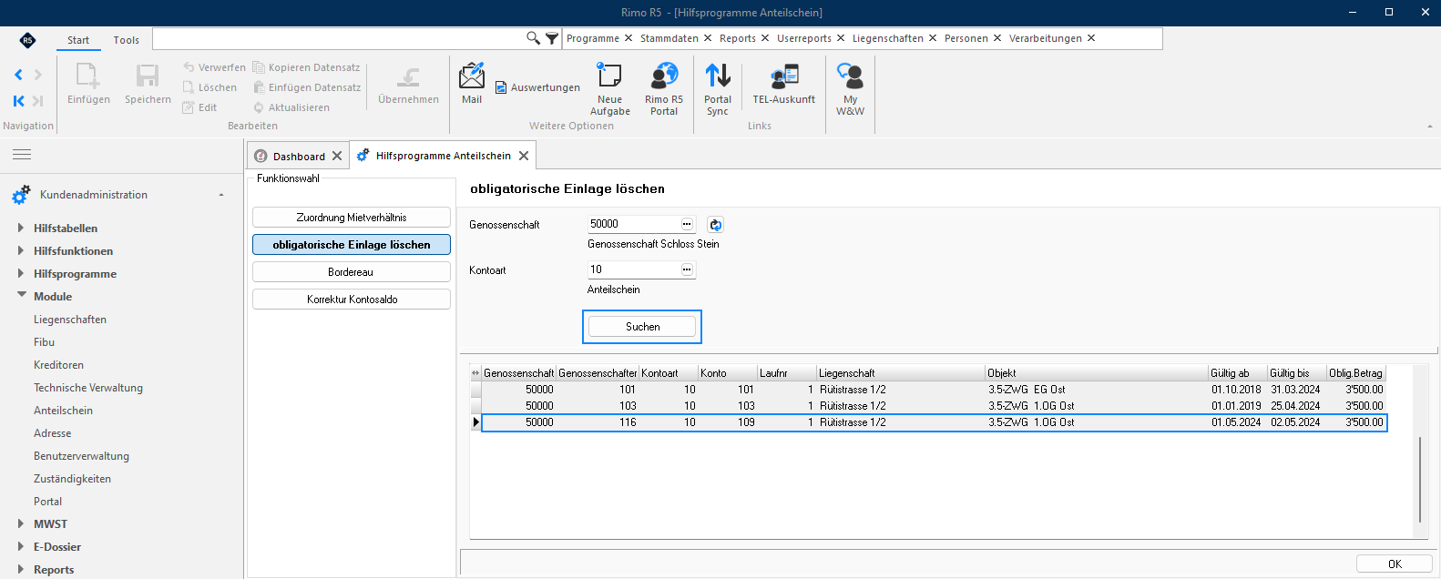Close the Hilfsprogramme Anteilschein tab
Image resolution: width=1441 pixels, height=579 pixels.
pos(524,156)
